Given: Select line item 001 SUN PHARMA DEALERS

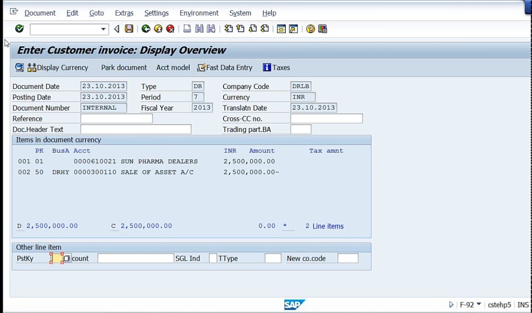Looking at the screenshot, I should click(147, 161).
